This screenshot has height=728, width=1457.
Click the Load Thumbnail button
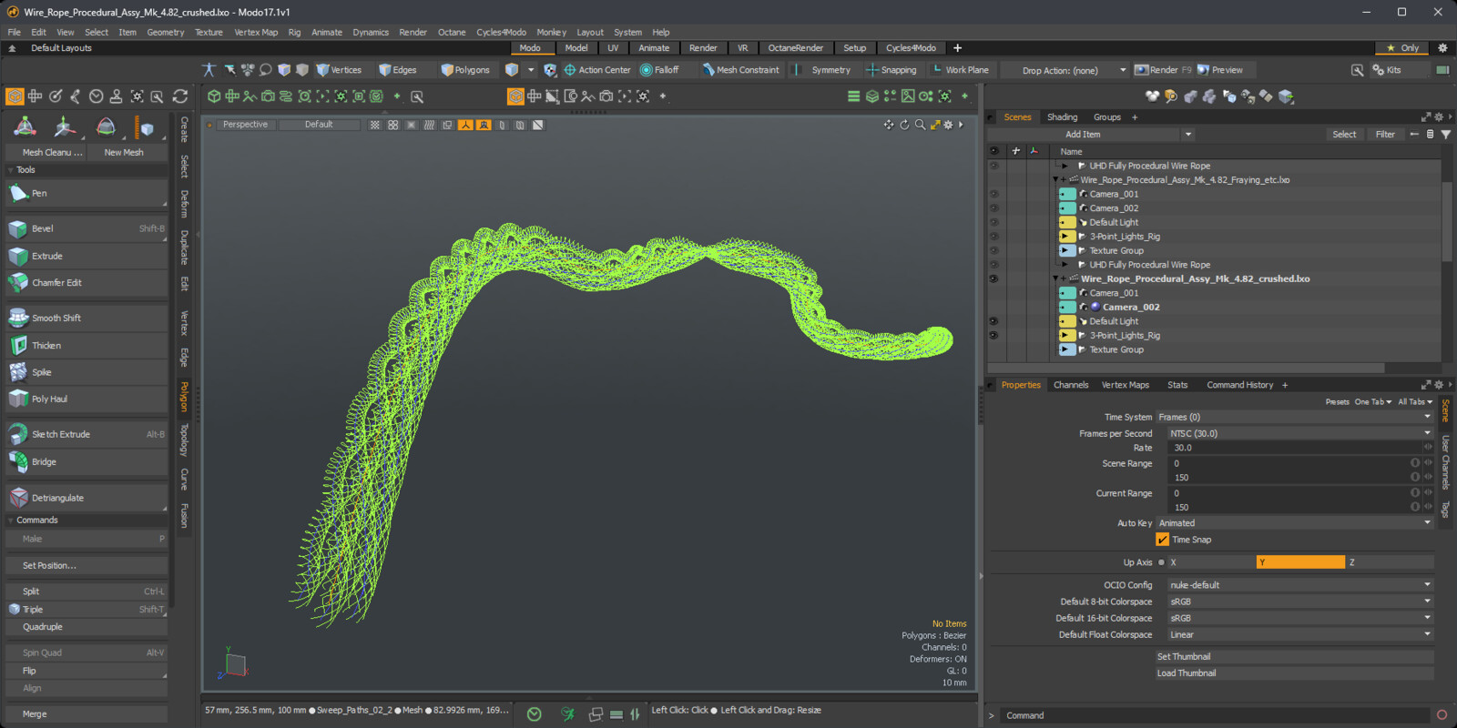coord(1294,673)
